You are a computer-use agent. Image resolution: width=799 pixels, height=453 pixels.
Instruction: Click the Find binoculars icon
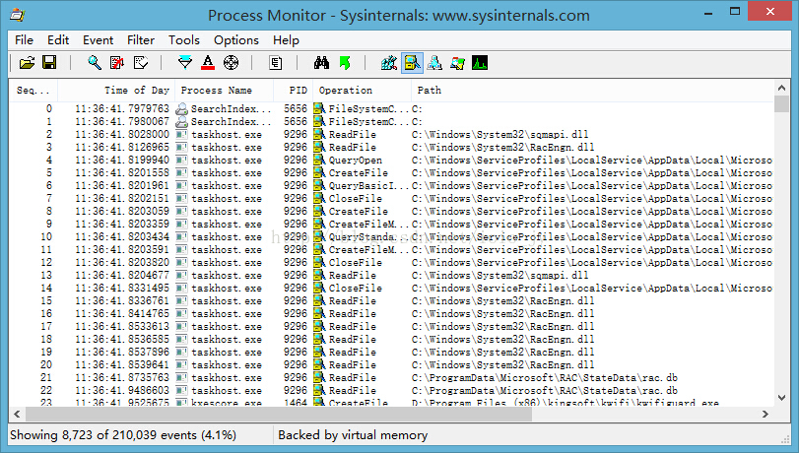[321, 63]
